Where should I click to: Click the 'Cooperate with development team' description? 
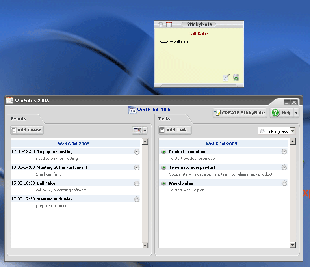[221, 174]
